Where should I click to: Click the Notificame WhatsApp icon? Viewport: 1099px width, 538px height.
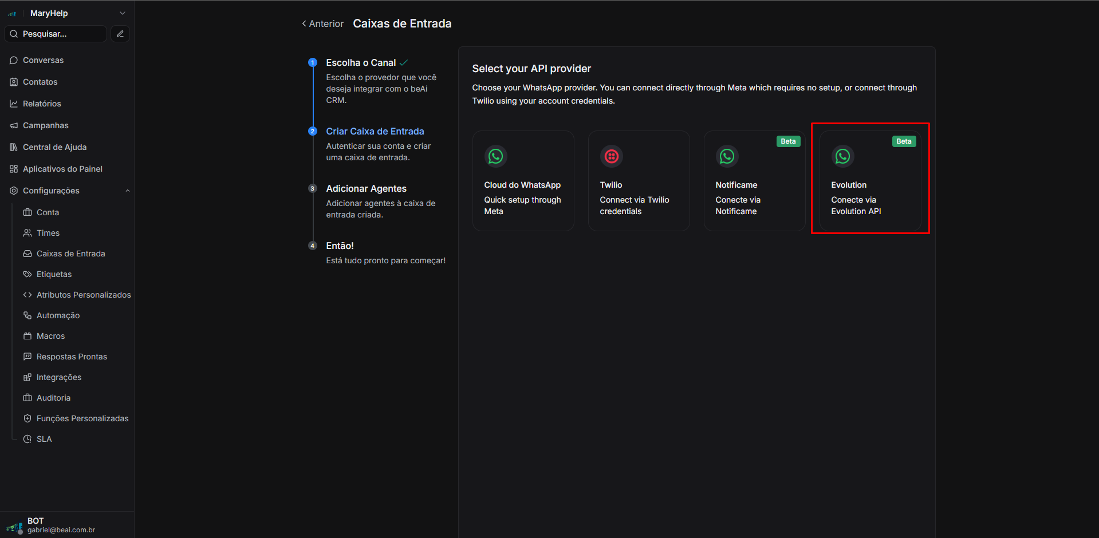[x=727, y=156]
